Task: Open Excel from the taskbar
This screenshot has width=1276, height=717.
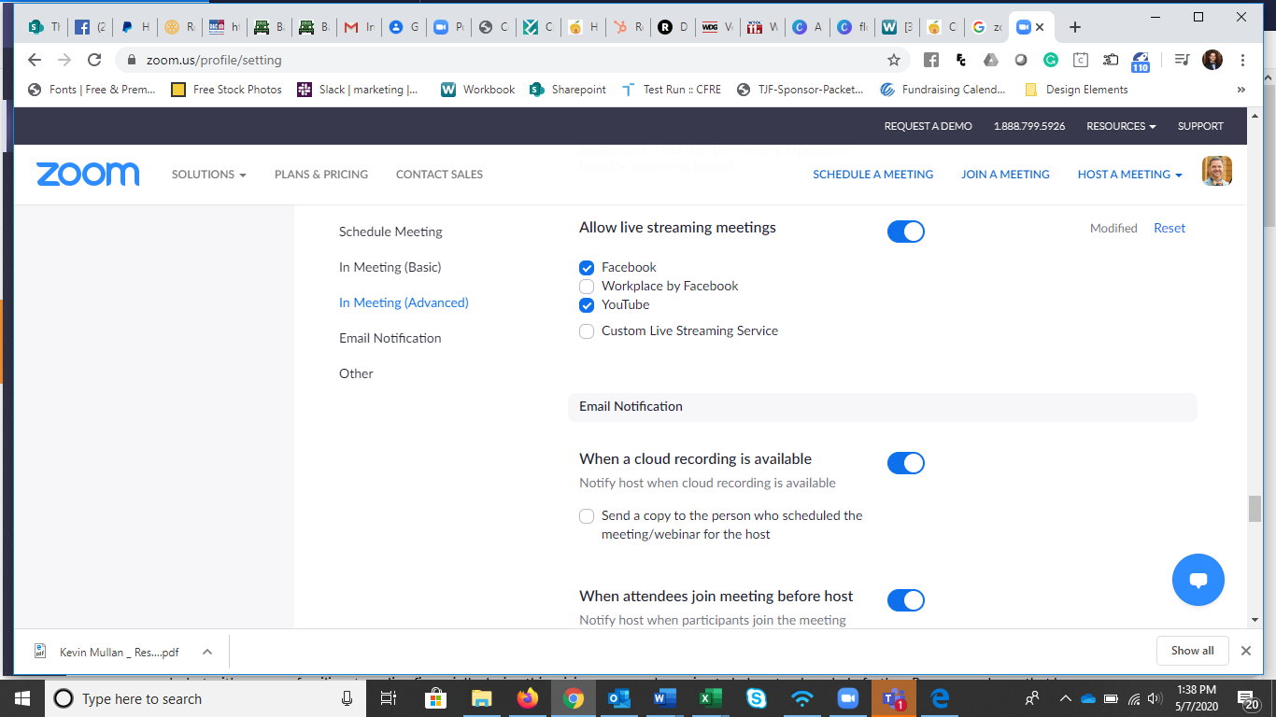Action: [x=711, y=698]
